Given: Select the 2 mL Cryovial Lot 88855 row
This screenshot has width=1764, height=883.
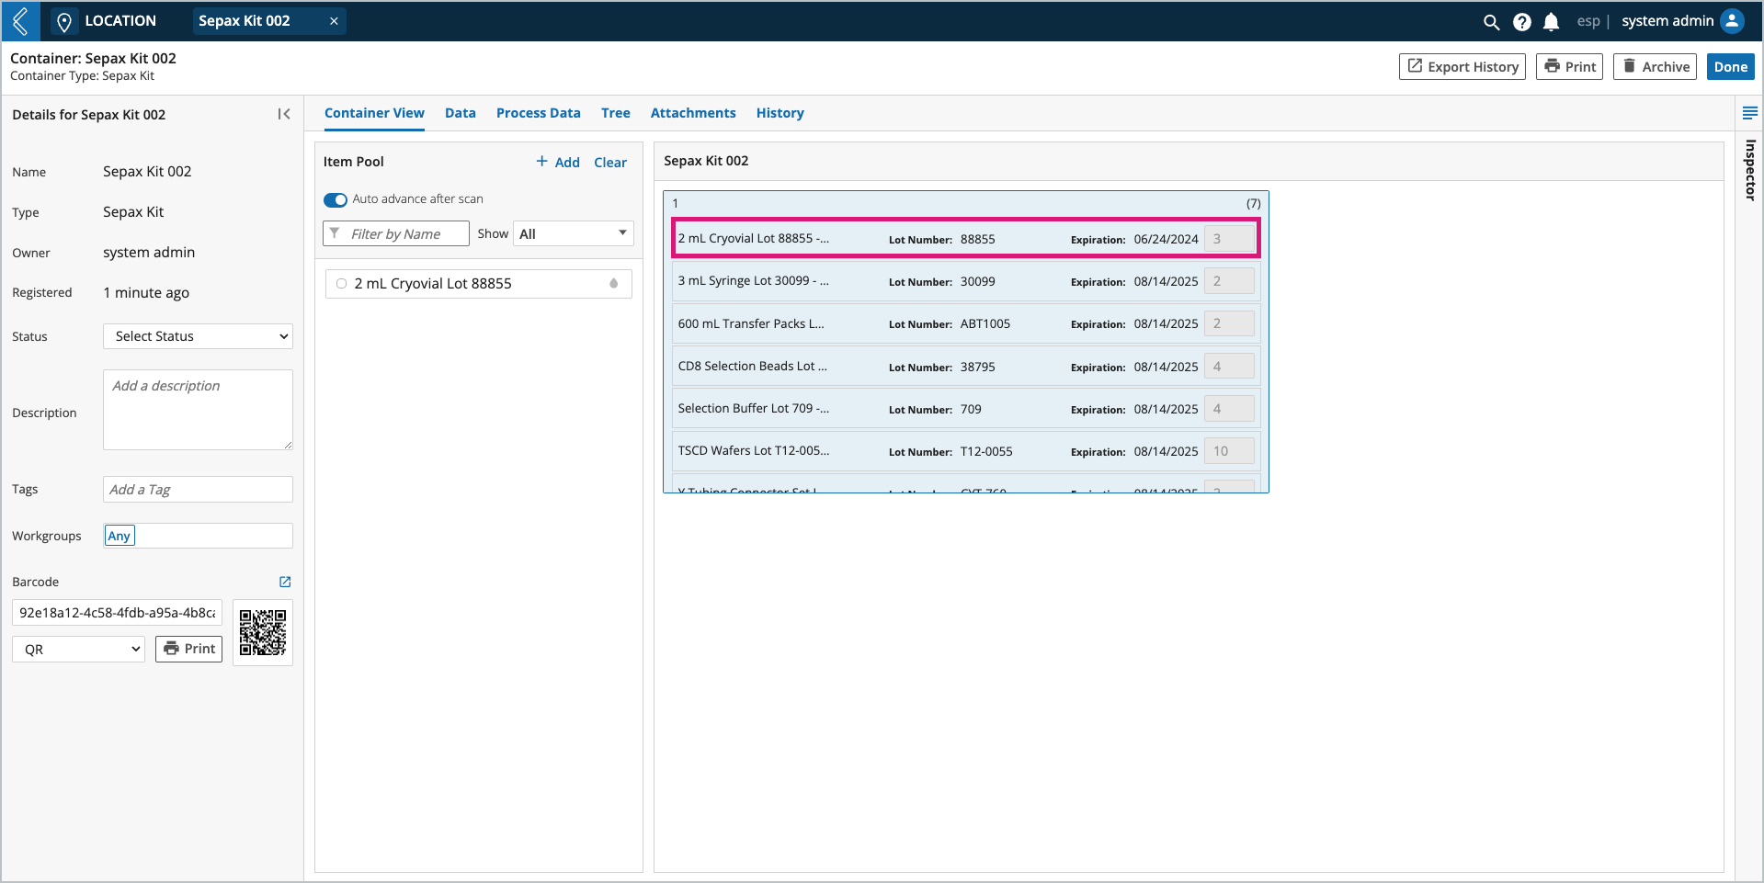Looking at the screenshot, I should [x=966, y=238].
